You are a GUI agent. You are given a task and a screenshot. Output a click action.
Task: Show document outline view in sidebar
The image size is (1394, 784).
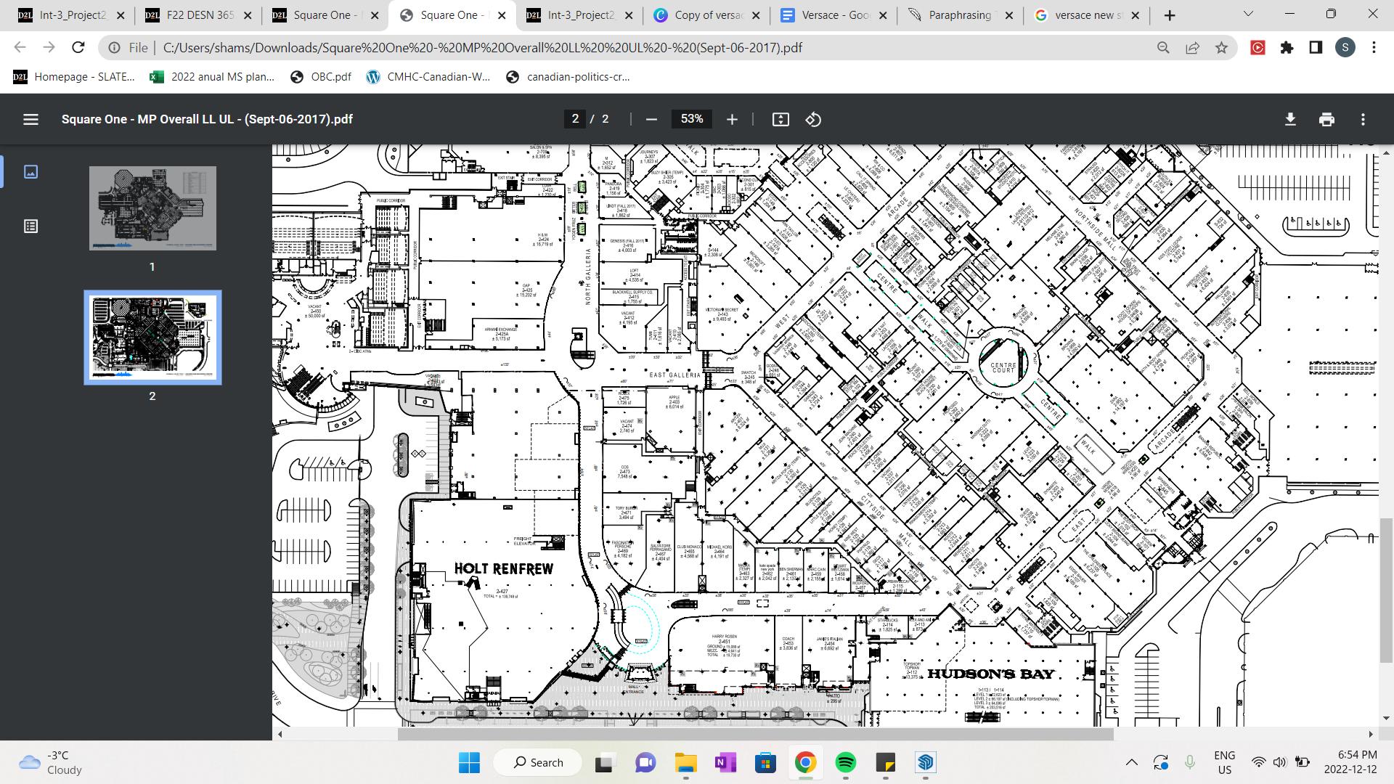30,226
